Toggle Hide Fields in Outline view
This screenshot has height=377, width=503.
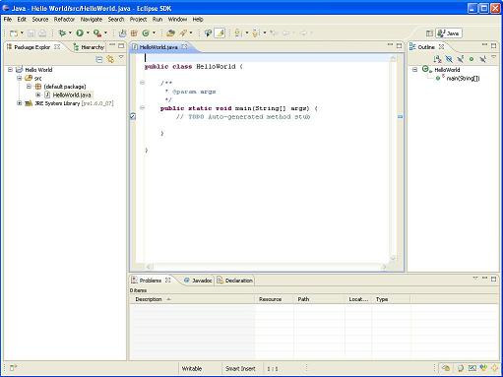pyautogui.click(x=449, y=59)
